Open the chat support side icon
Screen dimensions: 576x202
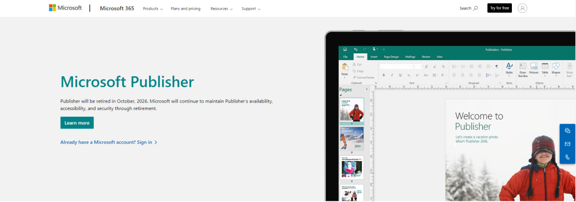coord(568,131)
